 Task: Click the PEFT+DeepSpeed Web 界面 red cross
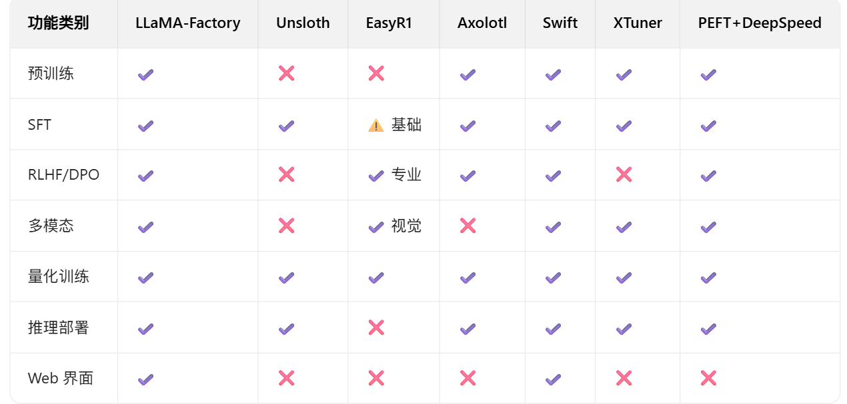[x=708, y=378]
